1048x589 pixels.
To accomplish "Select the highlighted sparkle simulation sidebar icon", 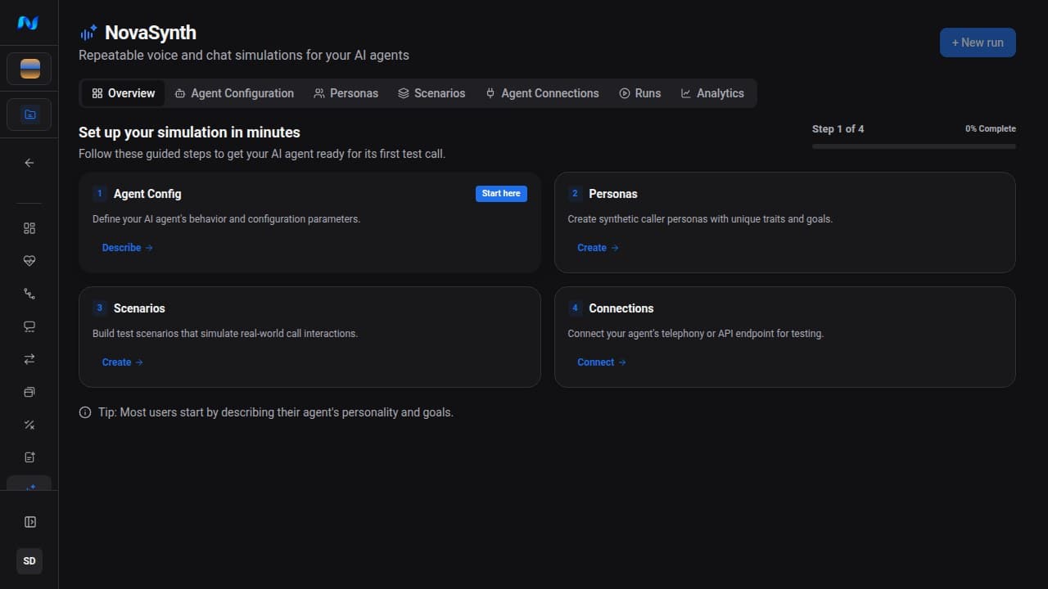I will coord(29,483).
